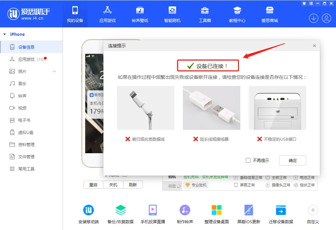The height and width of the screenshot is (230, 336).
Task: Click the download manager arrow icon
Action: coord(313,19)
